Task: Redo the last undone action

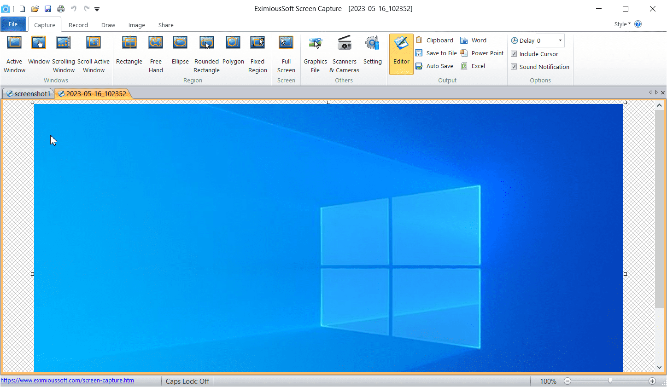Action: pos(87,9)
